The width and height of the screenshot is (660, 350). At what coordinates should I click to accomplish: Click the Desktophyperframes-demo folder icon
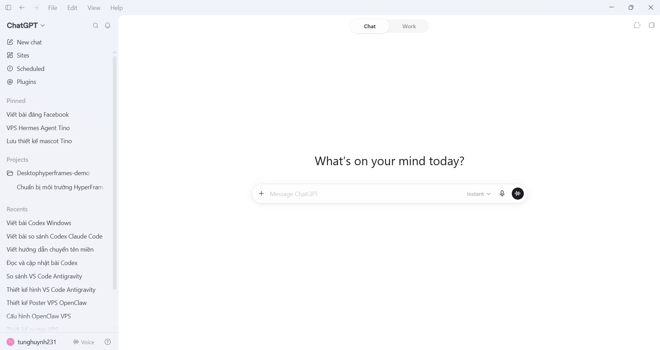click(x=10, y=173)
